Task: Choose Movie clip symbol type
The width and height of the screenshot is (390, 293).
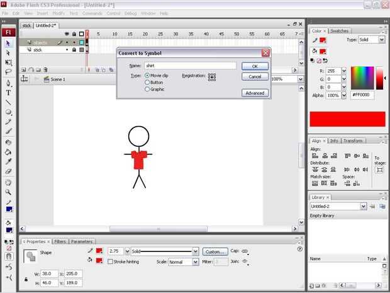Action: (x=147, y=76)
